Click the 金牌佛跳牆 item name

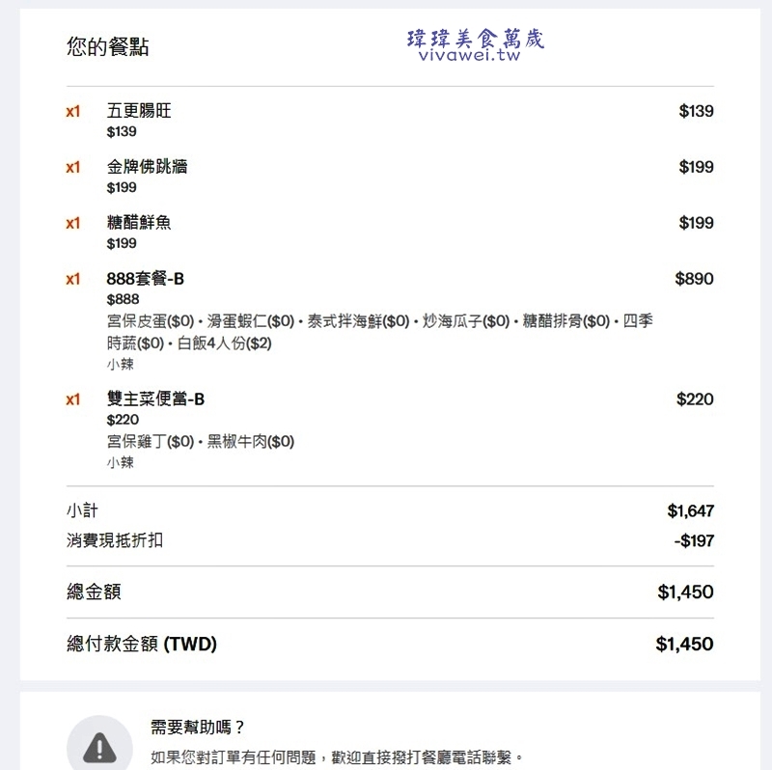point(148,167)
